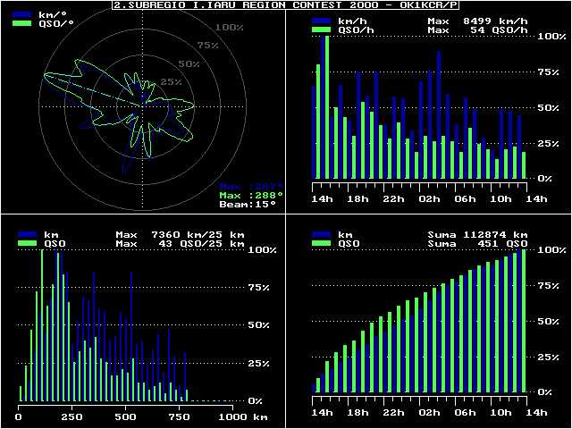This screenshot has width=572, height=429.
Task: Click the green Max 288° label
Action: tap(251, 194)
